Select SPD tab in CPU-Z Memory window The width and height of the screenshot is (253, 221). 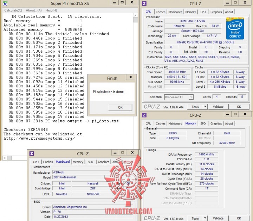coord(203,123)
